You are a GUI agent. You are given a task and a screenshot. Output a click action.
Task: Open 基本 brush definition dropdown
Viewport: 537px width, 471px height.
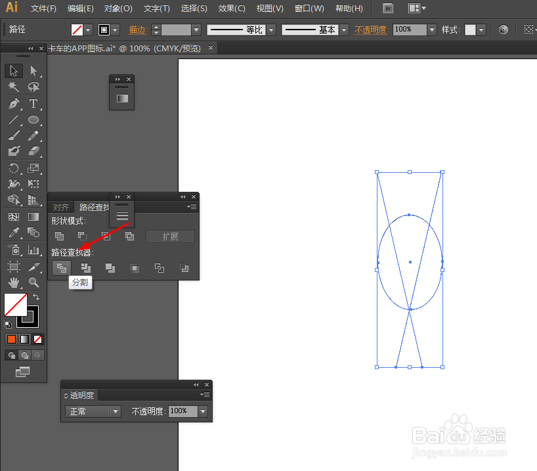[344, 30]
